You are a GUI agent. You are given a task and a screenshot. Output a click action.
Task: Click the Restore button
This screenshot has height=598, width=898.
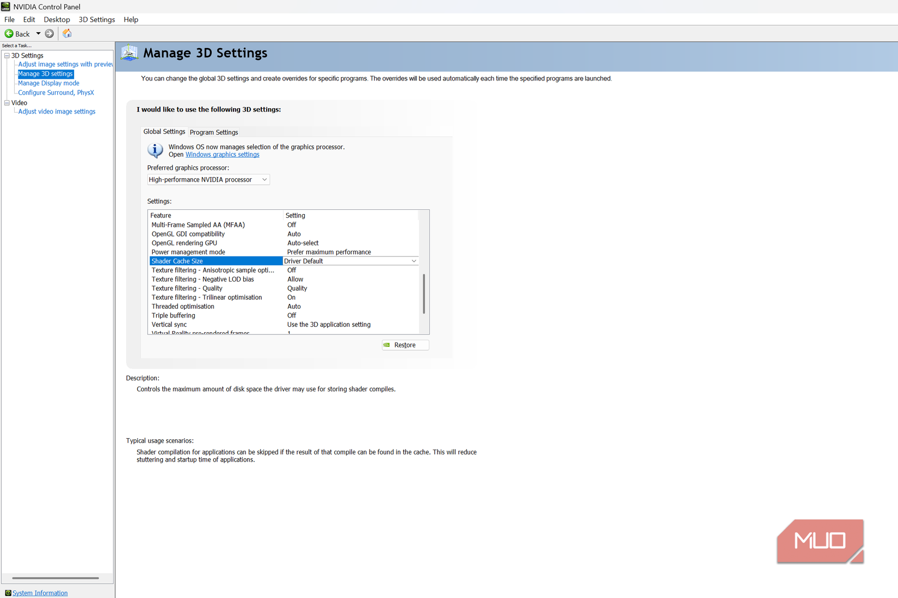point(405,345)
